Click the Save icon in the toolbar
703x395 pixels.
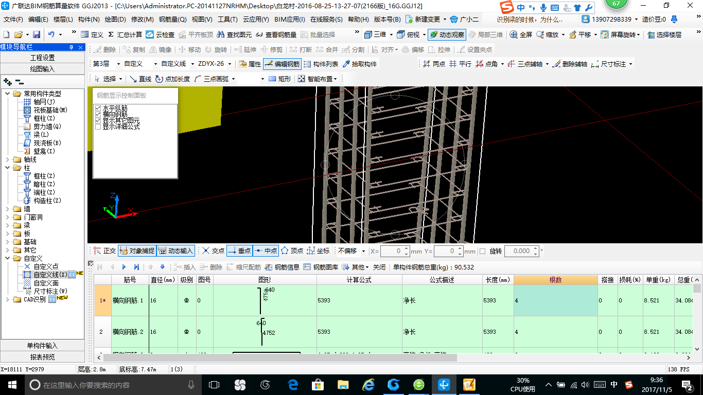[37, 34]
